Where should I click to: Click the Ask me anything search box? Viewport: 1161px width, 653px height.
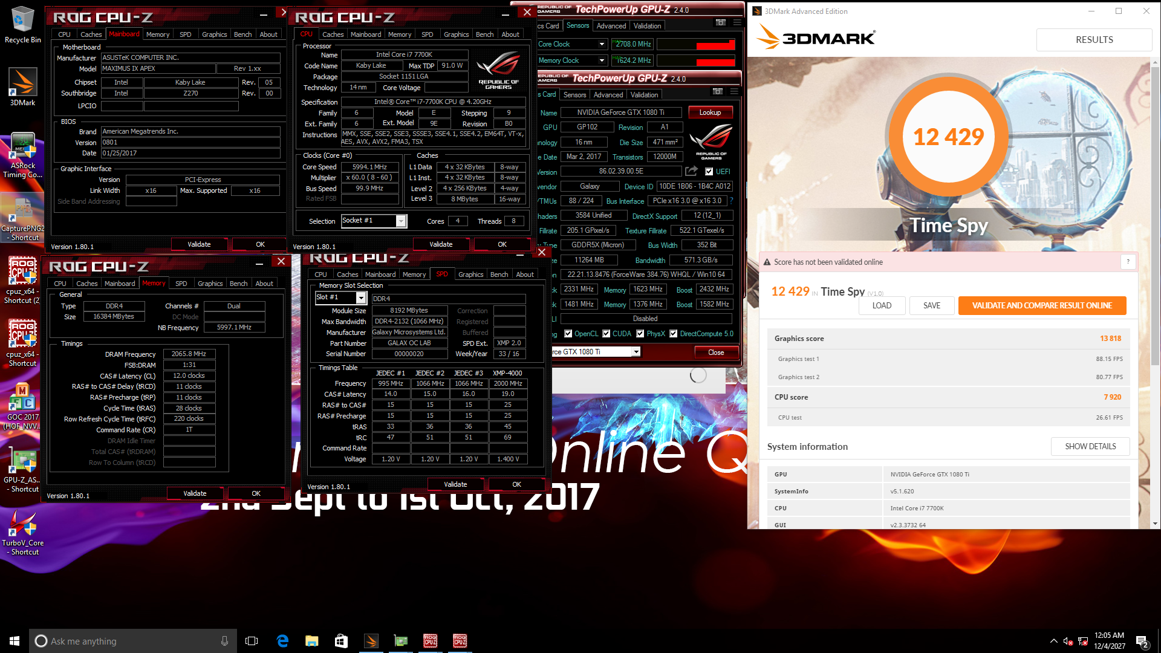133,641
